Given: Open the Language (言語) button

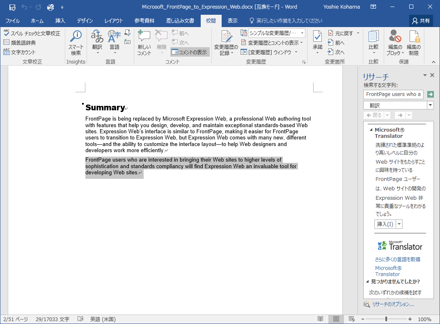Looking at the screenshot, I should (x=115, y=42).
